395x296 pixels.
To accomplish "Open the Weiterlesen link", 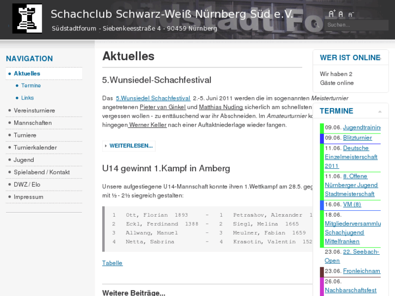I will (129, 146).
